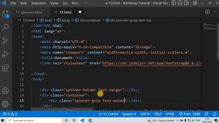Image resolution: width=219 pixels, height=123 pixels.
Task: Click the feedback icon in status bar
Action: [206, 114]
